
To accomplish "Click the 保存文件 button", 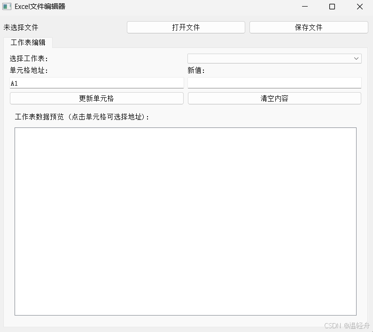I will click(309, 27).
